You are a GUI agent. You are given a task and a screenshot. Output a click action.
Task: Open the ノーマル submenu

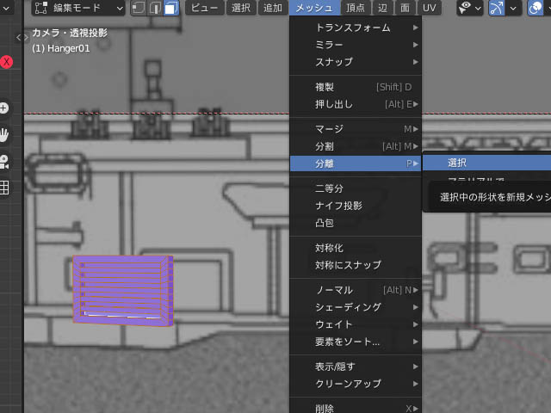click(356, 290)
